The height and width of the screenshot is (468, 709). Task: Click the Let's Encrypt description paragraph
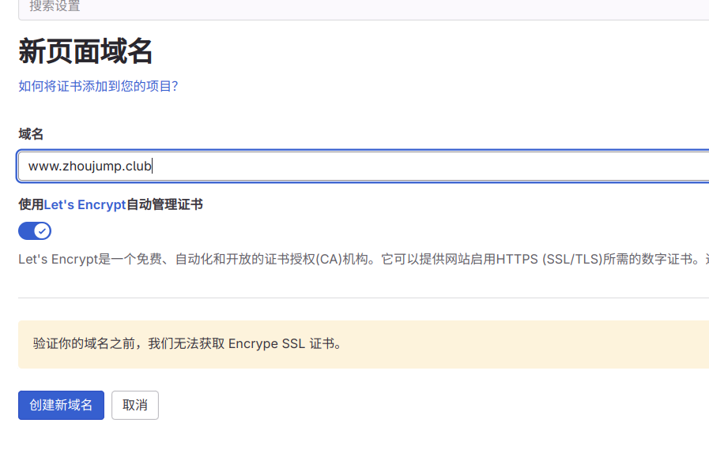pos(237,259)
